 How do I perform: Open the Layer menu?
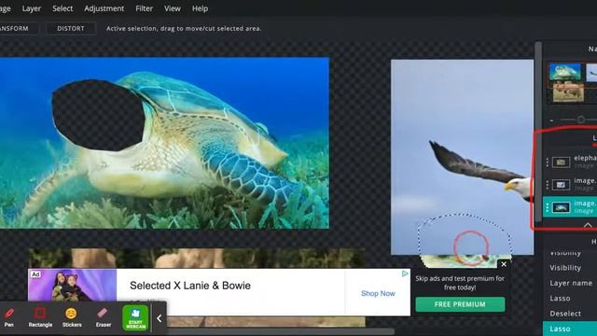(31, 8)
